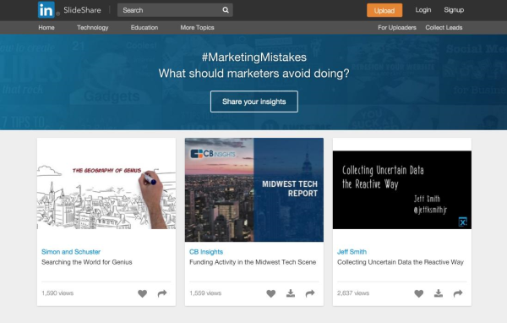Open the Simon and Schuster author link

(x=71, y=252)
